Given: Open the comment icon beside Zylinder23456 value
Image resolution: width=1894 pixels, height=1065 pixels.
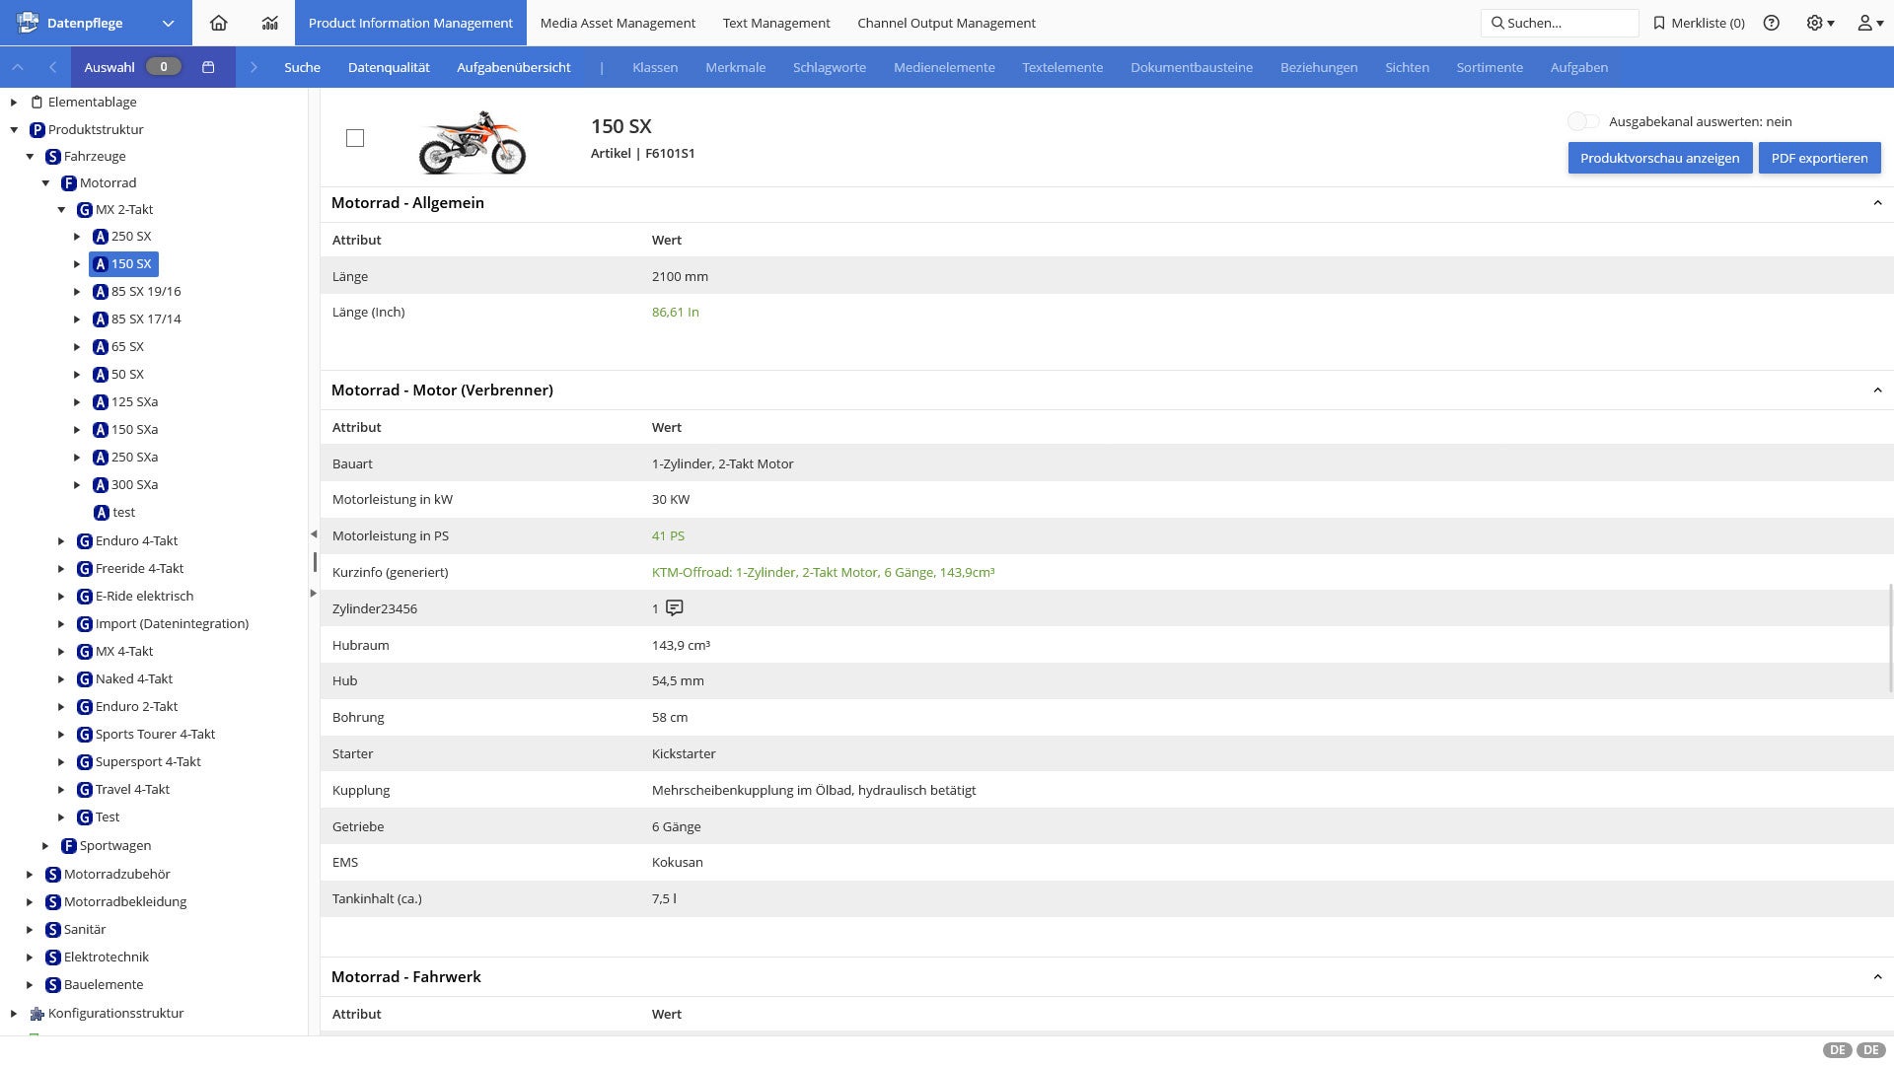Looking at the screenshot, I should 674,607.
